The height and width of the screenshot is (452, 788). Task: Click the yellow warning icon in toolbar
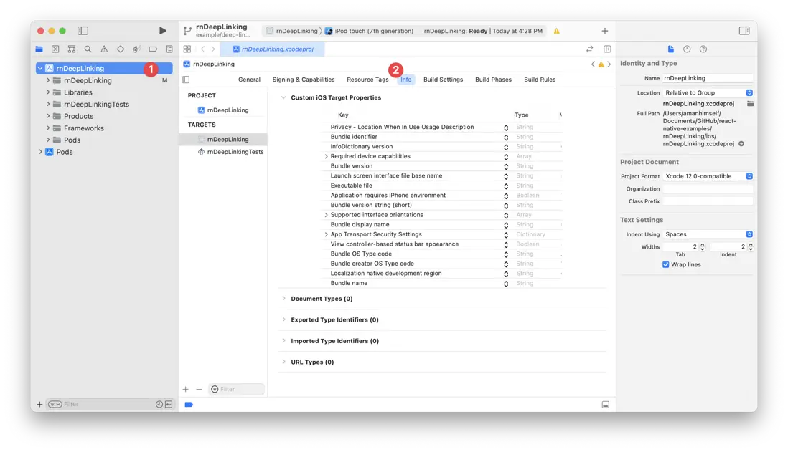557,31
